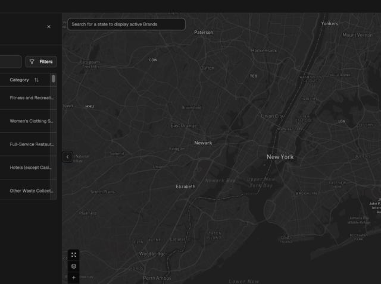Click the table's vertical scrollbar thumb

[54, 78]
